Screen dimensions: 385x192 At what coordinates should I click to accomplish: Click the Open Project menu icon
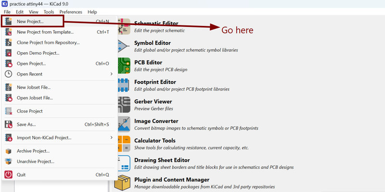click(8, 63)
